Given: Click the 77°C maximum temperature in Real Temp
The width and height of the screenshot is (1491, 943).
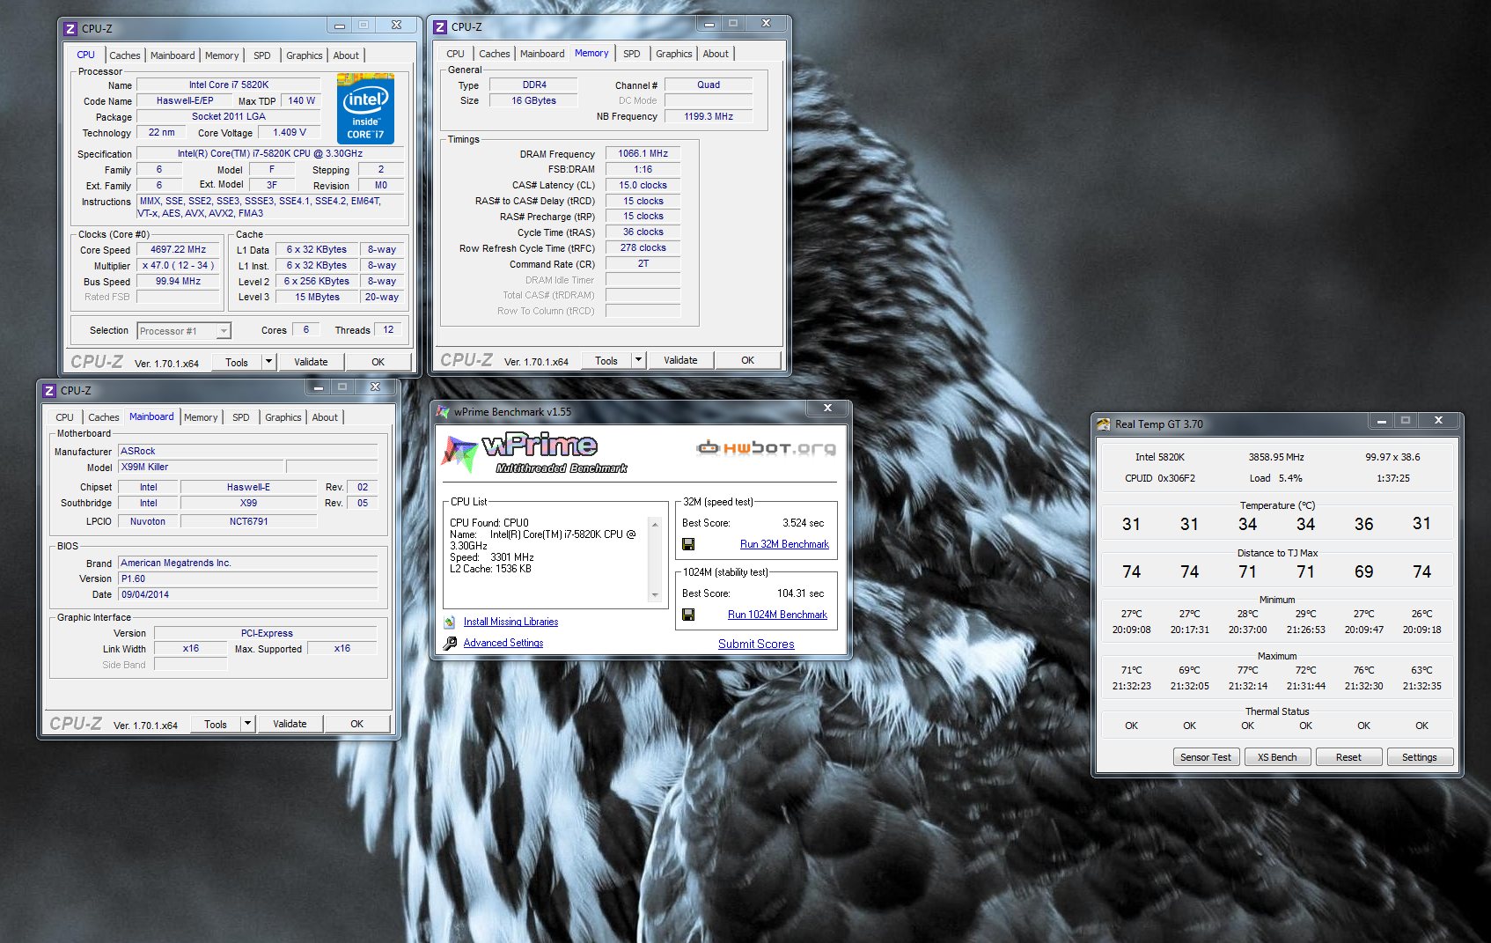Looking at the screenshot, I should (1247, 670).
